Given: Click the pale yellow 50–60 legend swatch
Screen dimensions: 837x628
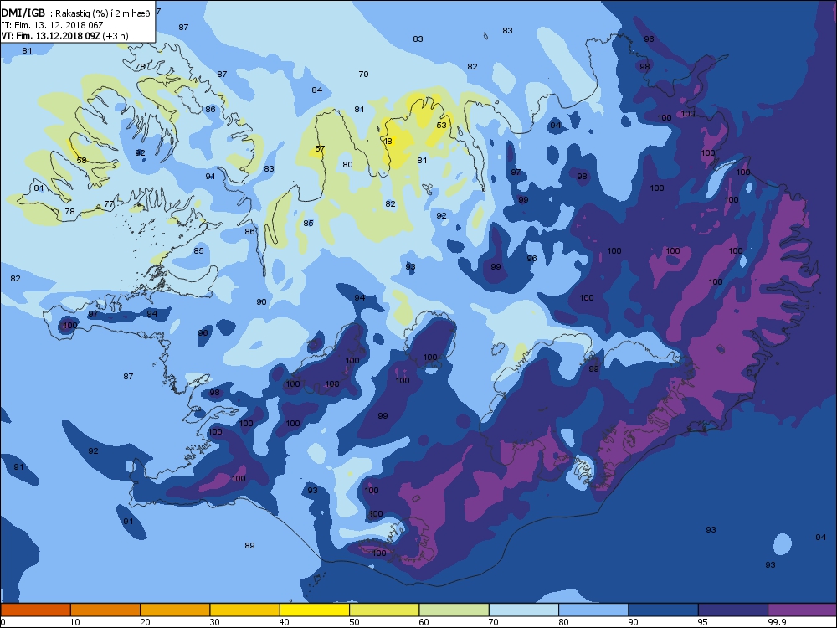Looking at the screenshot, I should point(384,610).
